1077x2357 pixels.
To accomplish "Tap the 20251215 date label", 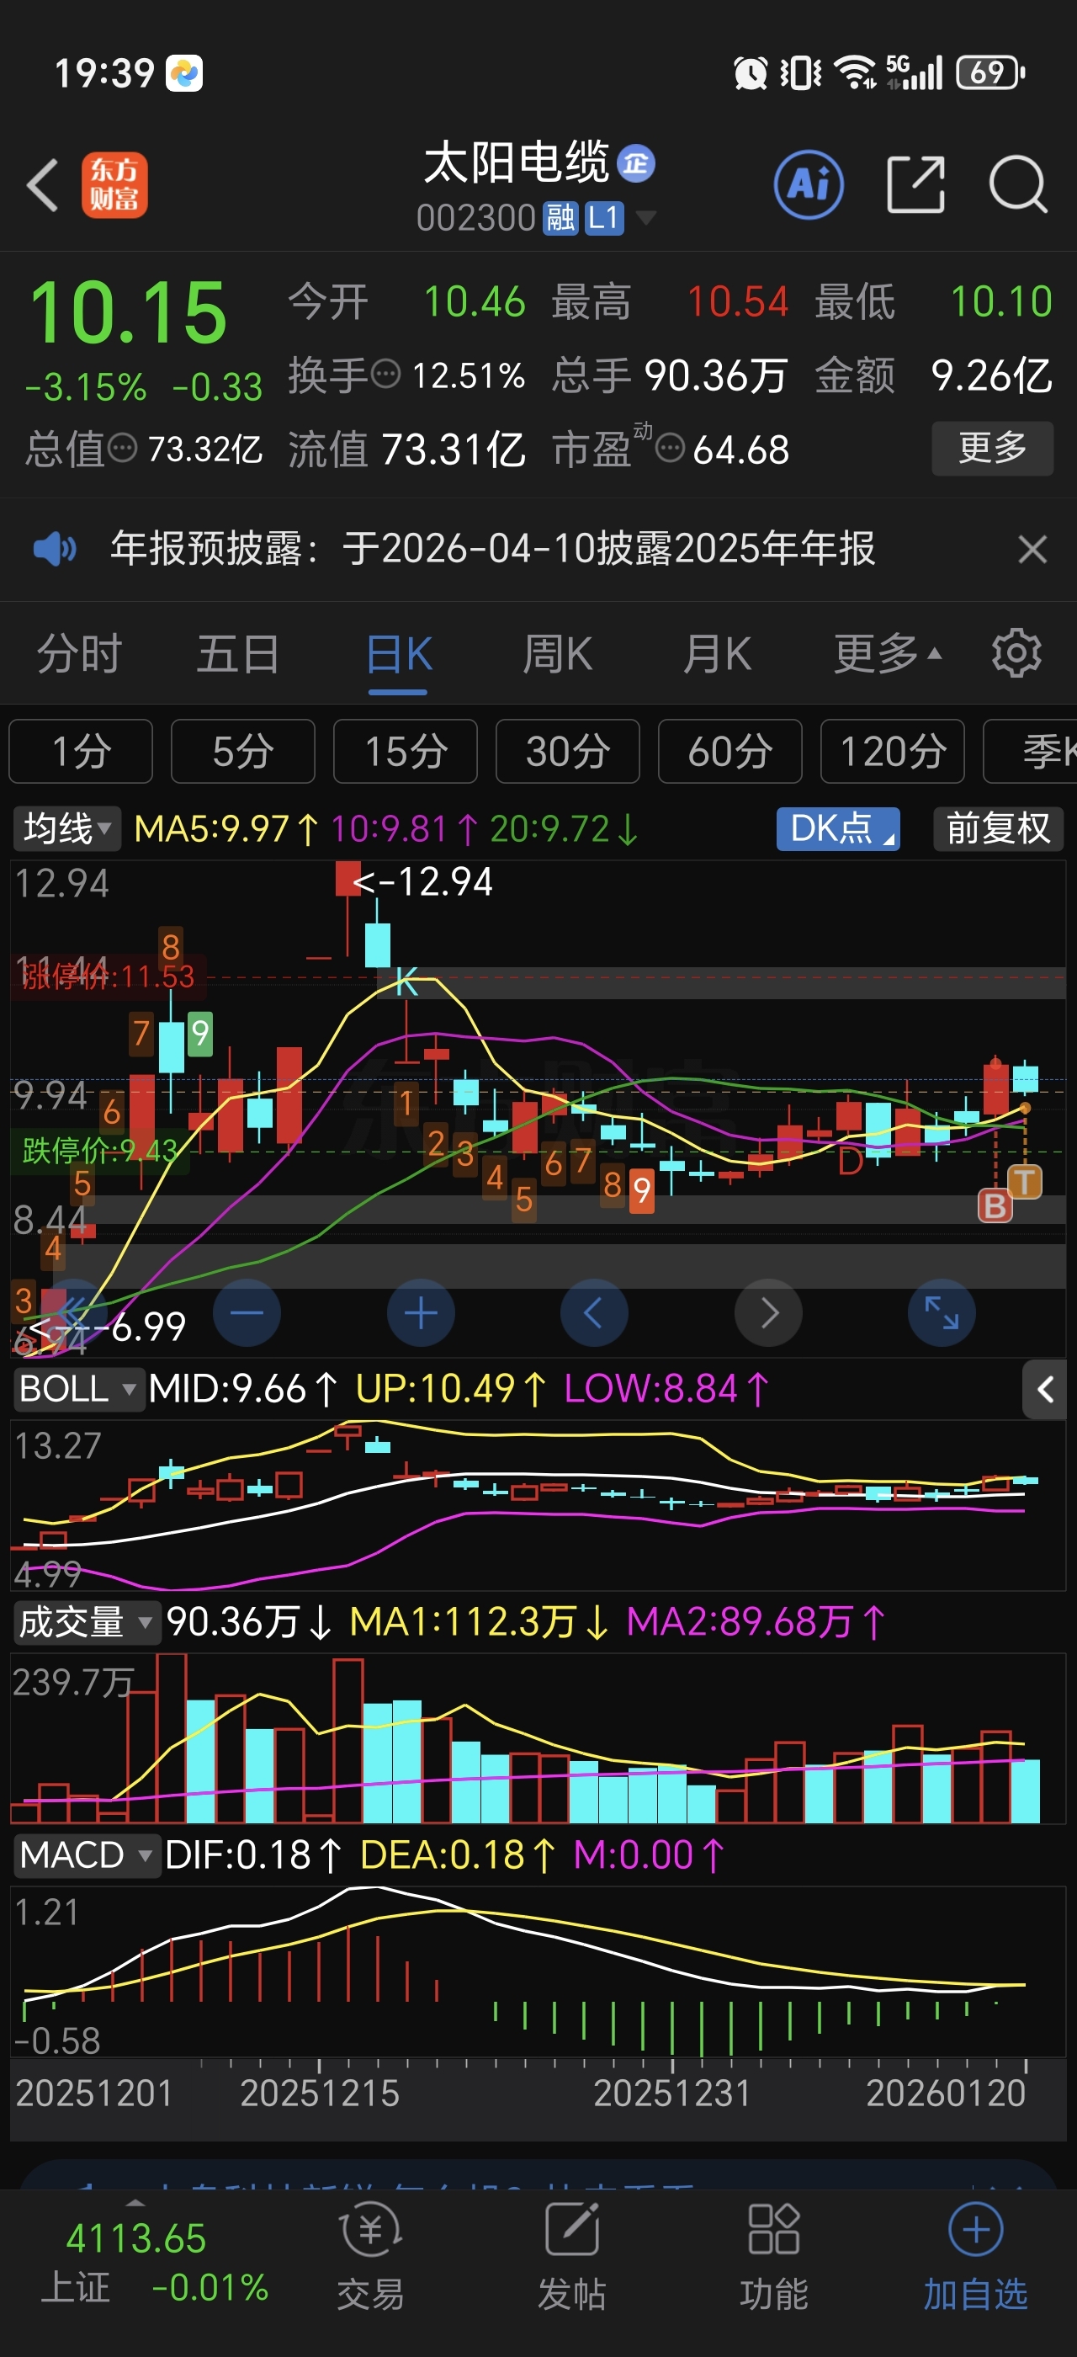I will [319, 2094].
